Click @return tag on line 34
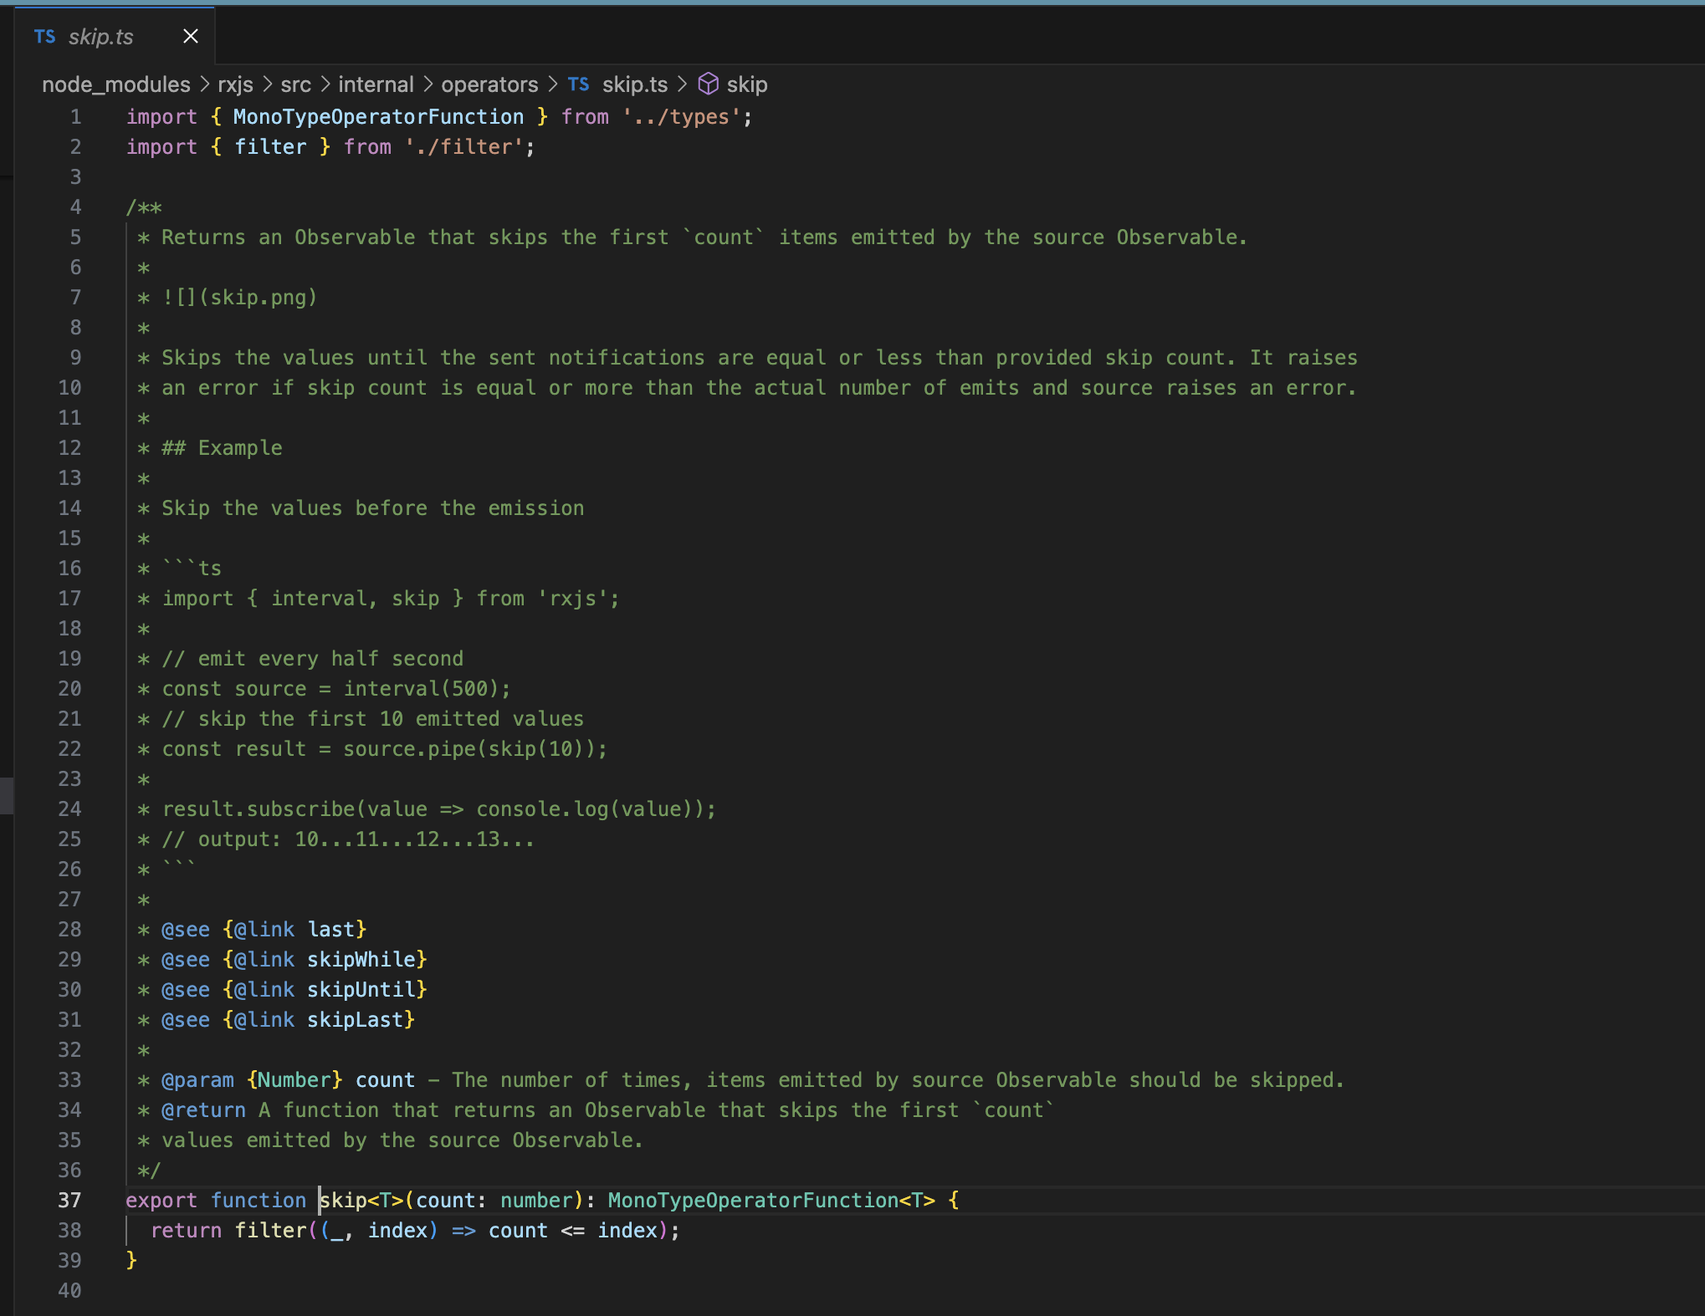The width and height of the screenshot is (1705, 1316). point(203,1109)
